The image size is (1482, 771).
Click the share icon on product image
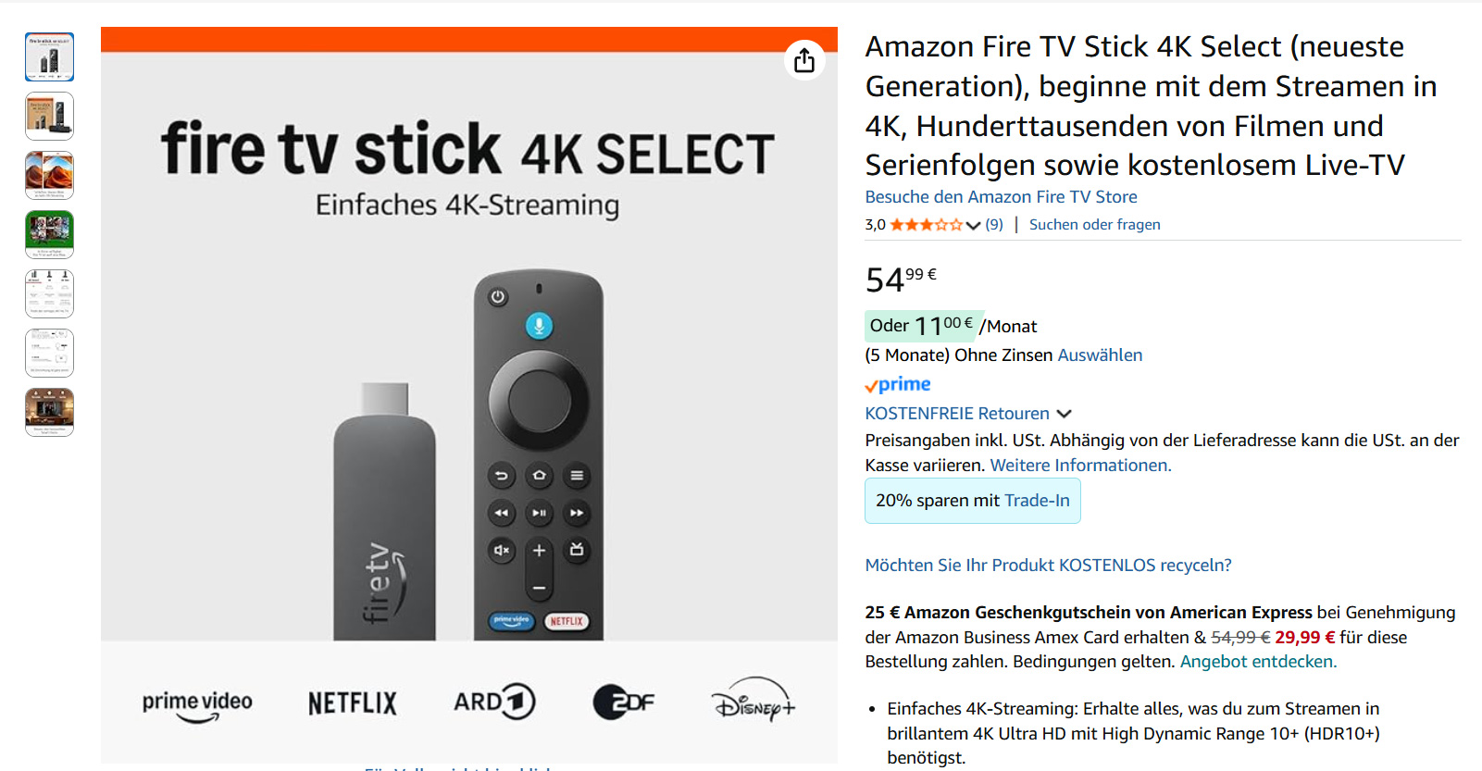click(803, 60)
